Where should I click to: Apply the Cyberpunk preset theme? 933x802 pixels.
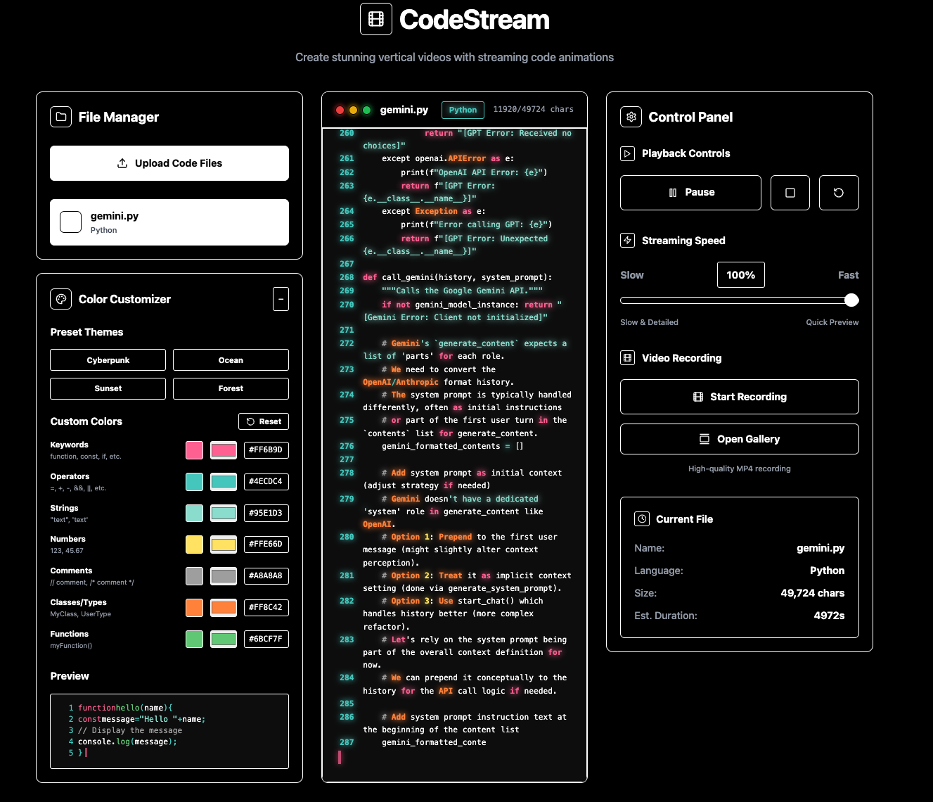coord(107,359)
